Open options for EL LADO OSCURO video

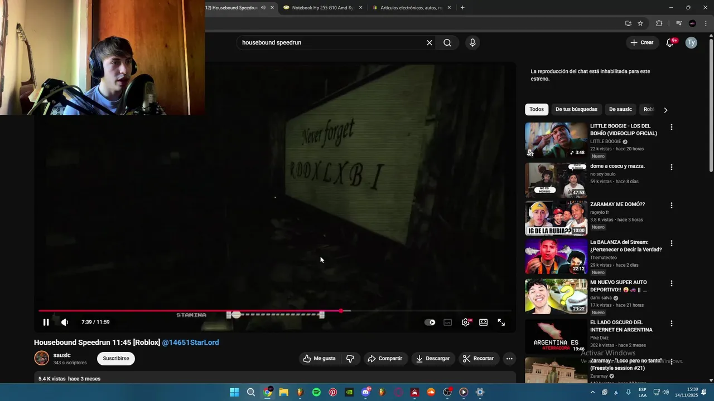click(x=672, y=324)
